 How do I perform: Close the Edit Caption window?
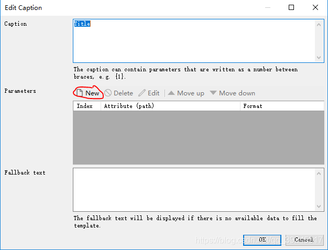tap(315, 8)
